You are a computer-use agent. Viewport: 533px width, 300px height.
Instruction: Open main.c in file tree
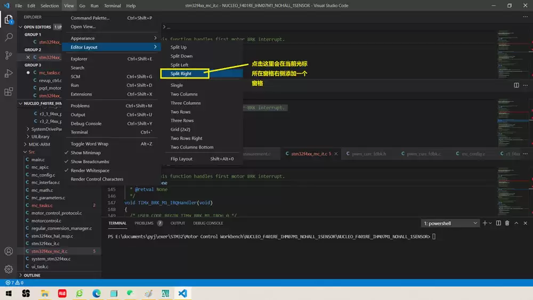coord(38,160)
